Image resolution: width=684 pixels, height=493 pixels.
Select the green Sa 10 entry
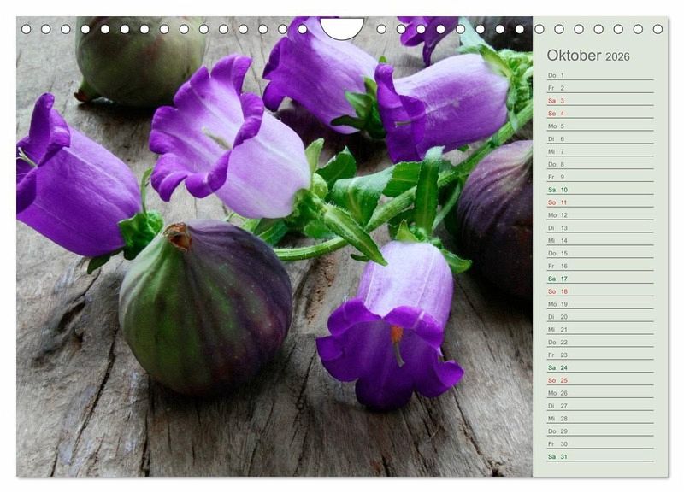coord(599,190)
